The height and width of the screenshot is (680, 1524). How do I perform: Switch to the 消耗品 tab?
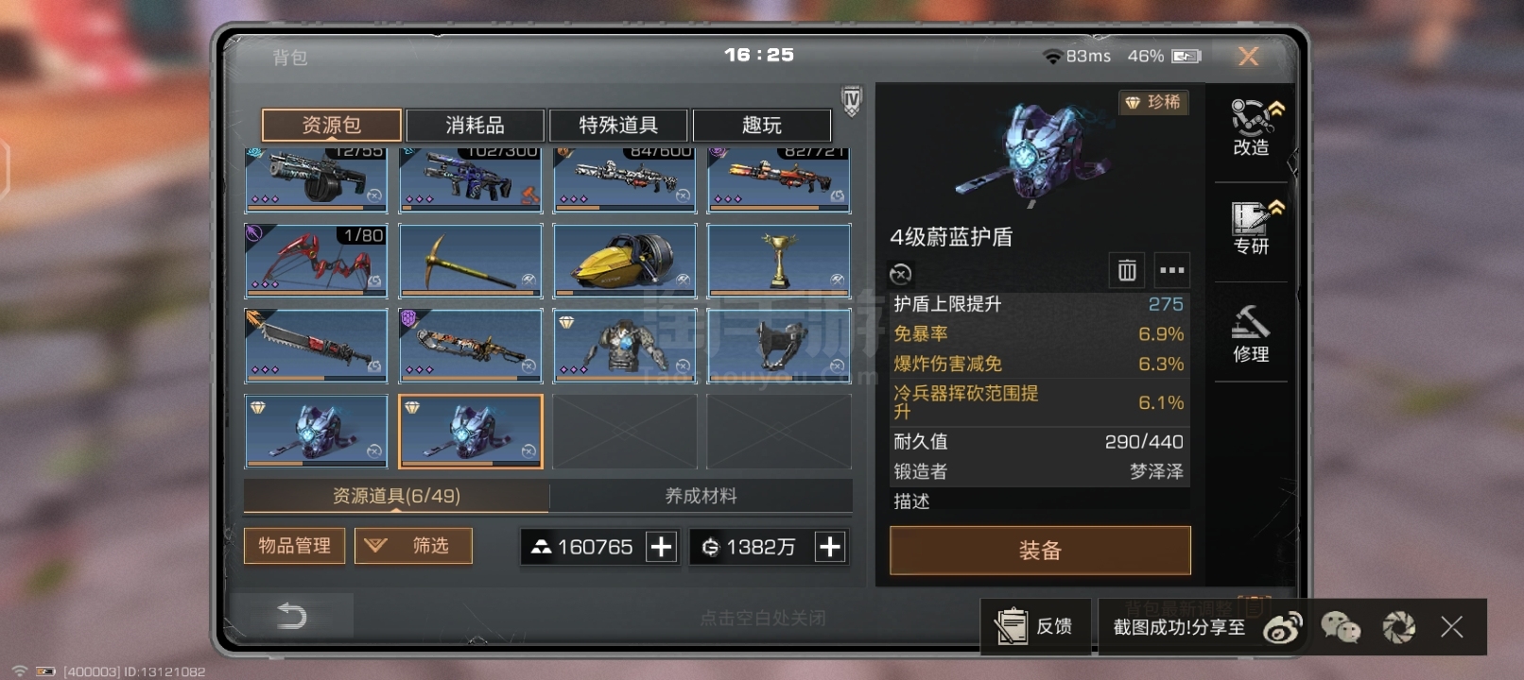[x=475, y=126]
